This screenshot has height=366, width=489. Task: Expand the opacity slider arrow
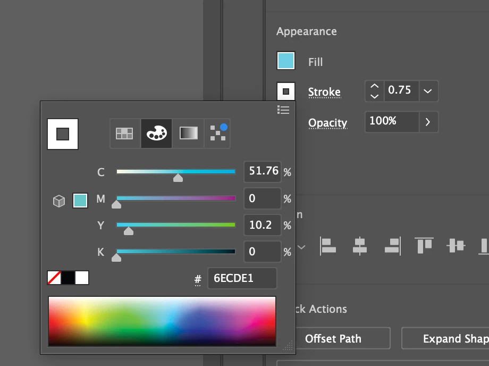(x=428, y=122)
